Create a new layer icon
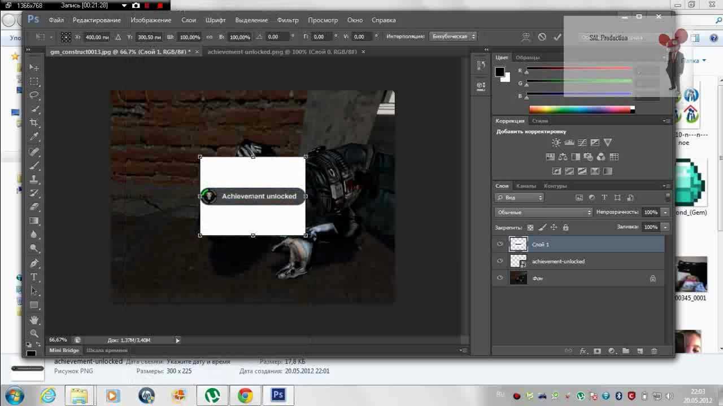 (640, 351)
